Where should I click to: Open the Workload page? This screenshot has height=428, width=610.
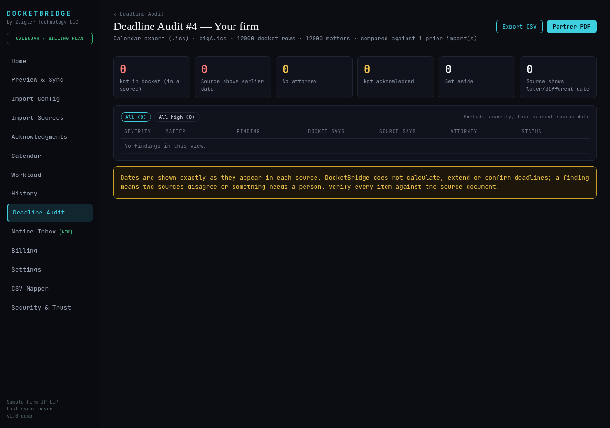pos(50,175)
